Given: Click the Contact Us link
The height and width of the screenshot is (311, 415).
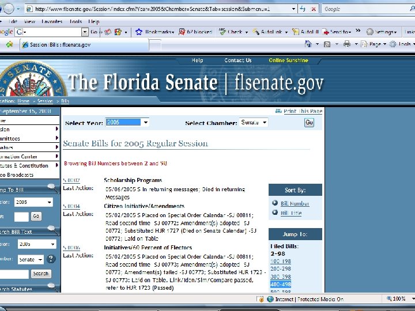Looking at the screenshot, I should pyautogui.click(x=238, y=60).
